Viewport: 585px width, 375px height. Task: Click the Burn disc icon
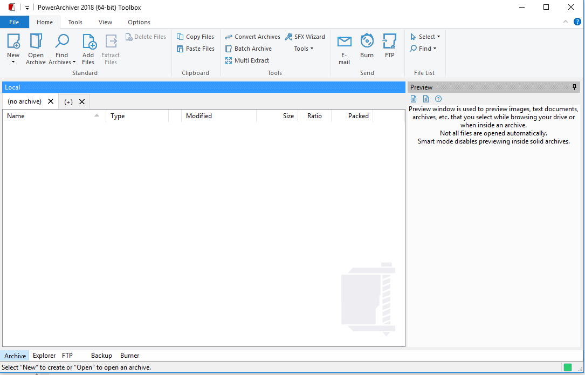click(x=367, y=40)
